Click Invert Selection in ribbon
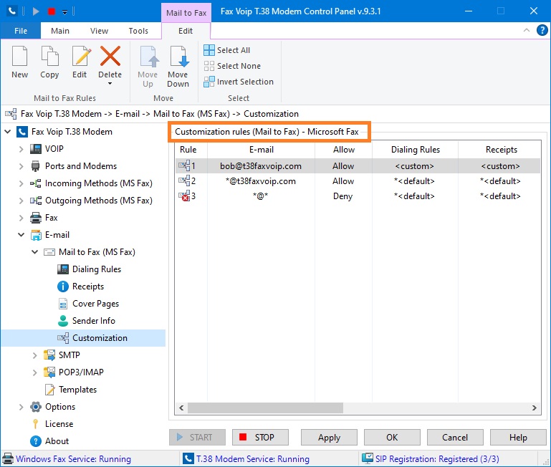Screen dimensions: 551x467 239,82
